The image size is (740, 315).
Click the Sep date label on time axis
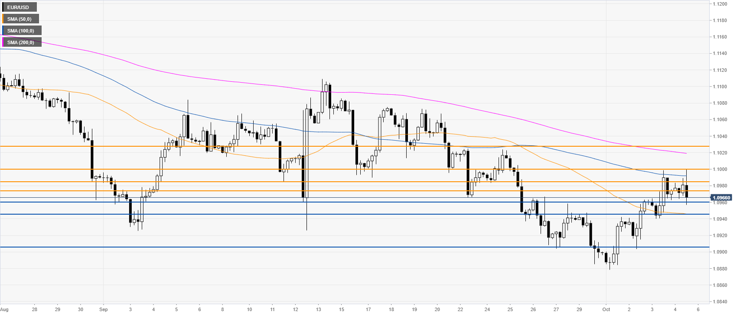(103, 309)
